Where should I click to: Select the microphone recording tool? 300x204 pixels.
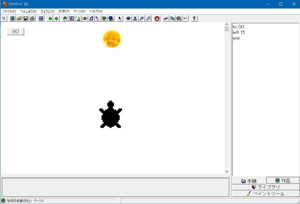click(98, 18)
